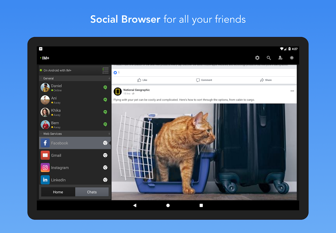Click the 'Flying with your pet' post text
Viewport: 336px width, 233px height.
tap(184, 100)
